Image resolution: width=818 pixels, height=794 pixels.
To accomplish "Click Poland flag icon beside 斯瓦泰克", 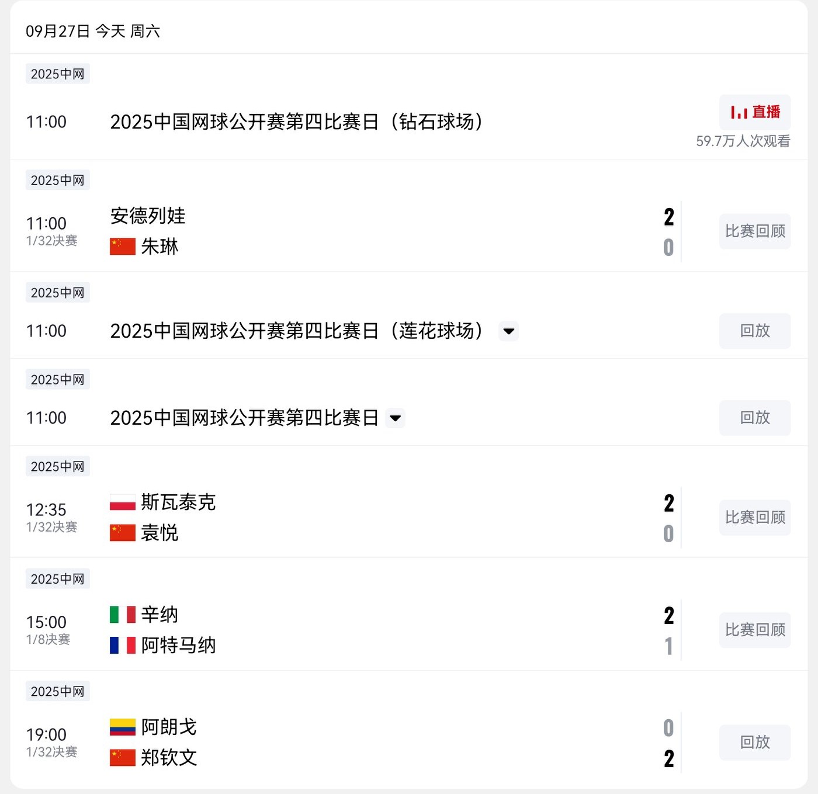I will click(123, 502).
